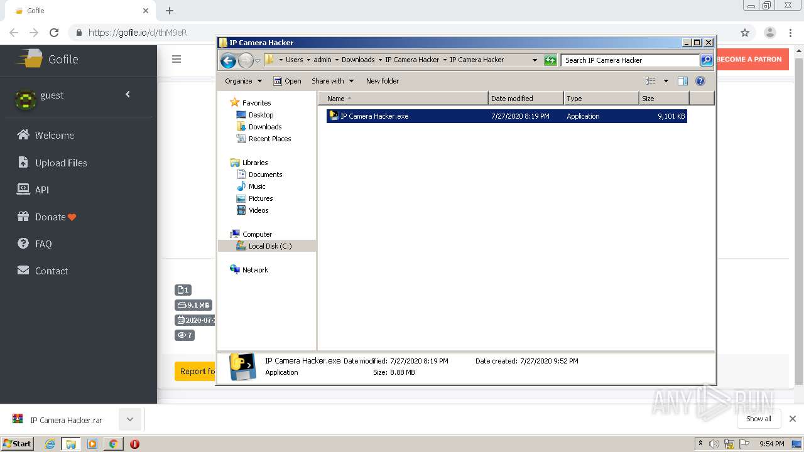Click the Gofile logo
Screen dimensions: 804x452
click(x=47, y=59)
